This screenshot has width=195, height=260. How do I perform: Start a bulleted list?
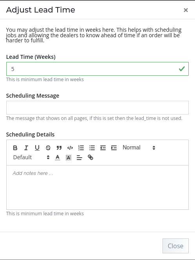click(x=92, y=148)
